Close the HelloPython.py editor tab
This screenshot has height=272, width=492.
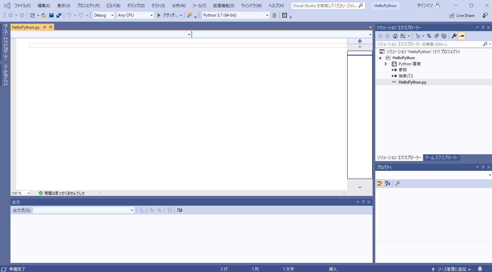[51, 27]
